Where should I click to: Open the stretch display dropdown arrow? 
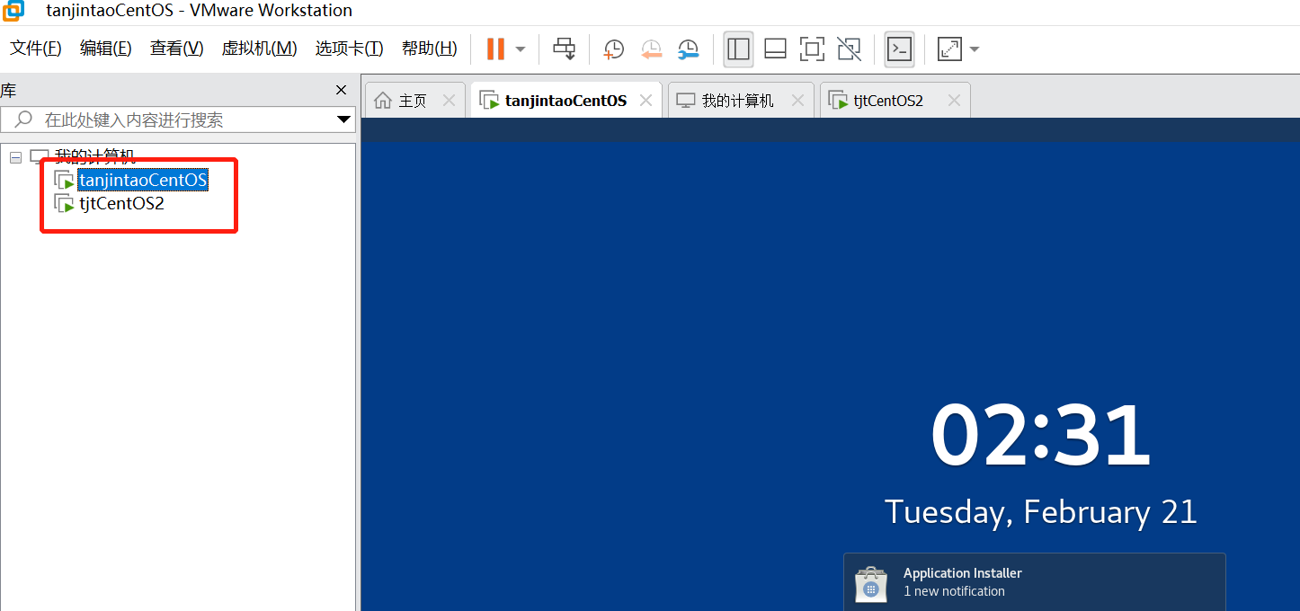tap(974, 49)
